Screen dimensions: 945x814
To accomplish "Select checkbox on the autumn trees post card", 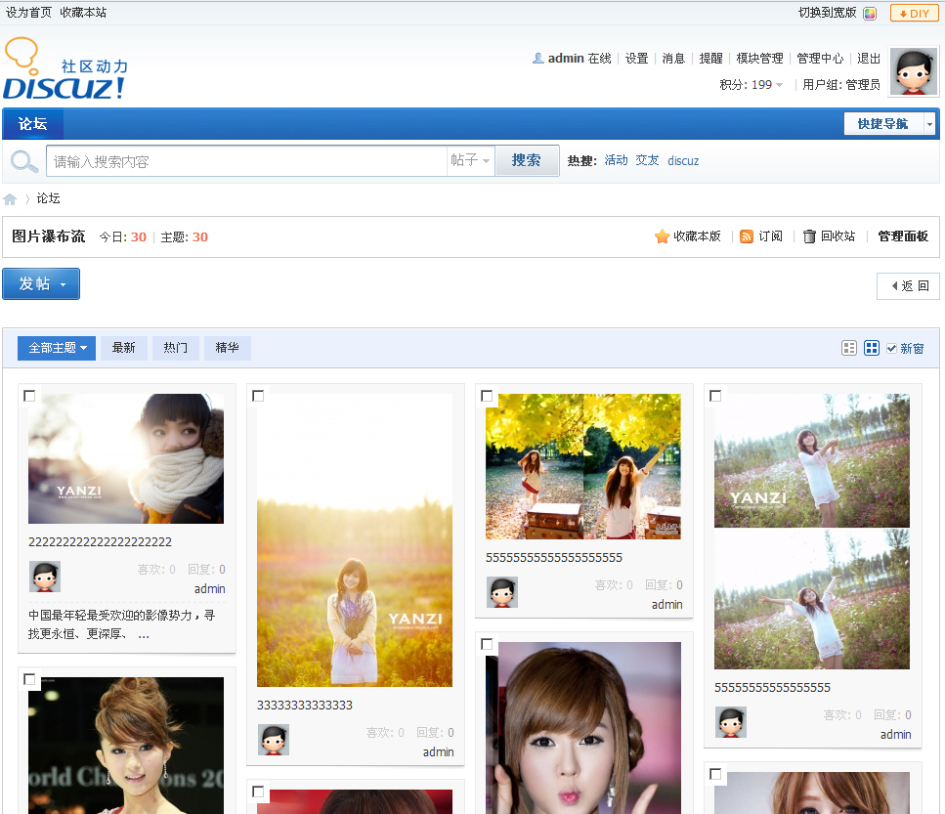I will (487, 396).
